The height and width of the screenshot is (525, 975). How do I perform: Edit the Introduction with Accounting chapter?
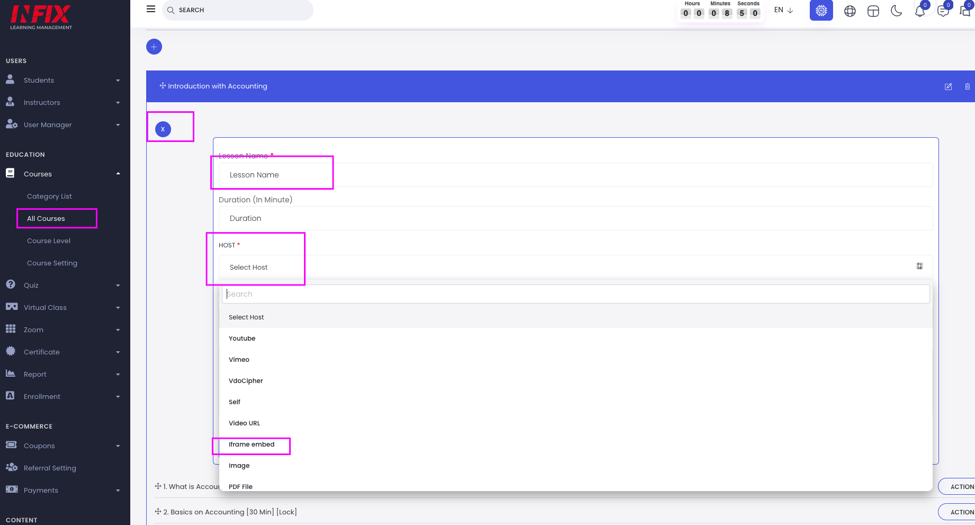pyautogui.click(x=949, y=86)
